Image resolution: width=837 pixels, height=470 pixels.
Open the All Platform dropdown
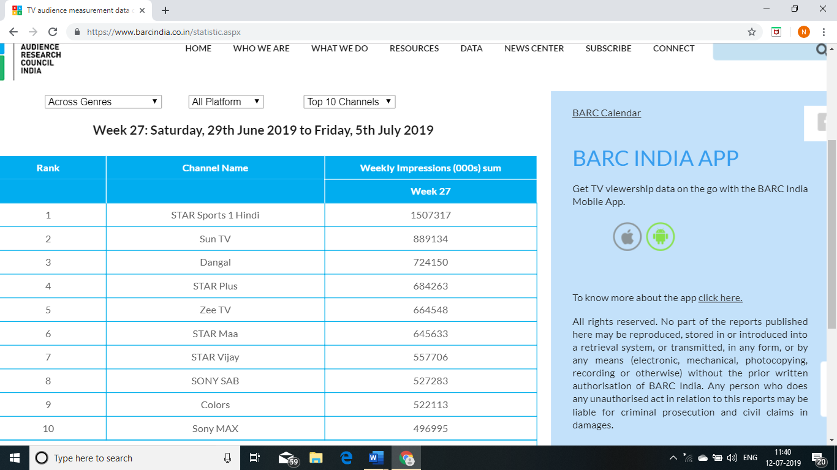pos(225,102)
